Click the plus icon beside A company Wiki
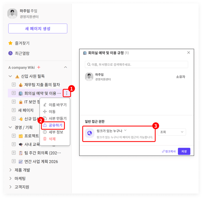This screenshot has height=199, width=203. point(39,68)
